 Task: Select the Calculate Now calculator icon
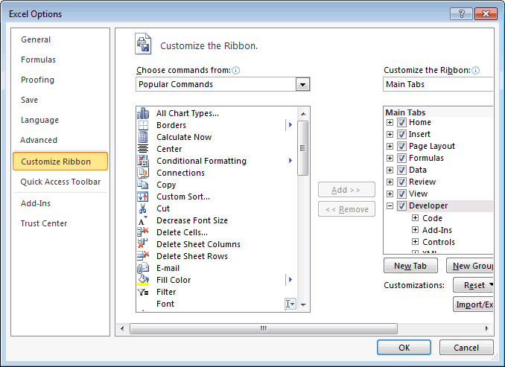pos(143,137)
